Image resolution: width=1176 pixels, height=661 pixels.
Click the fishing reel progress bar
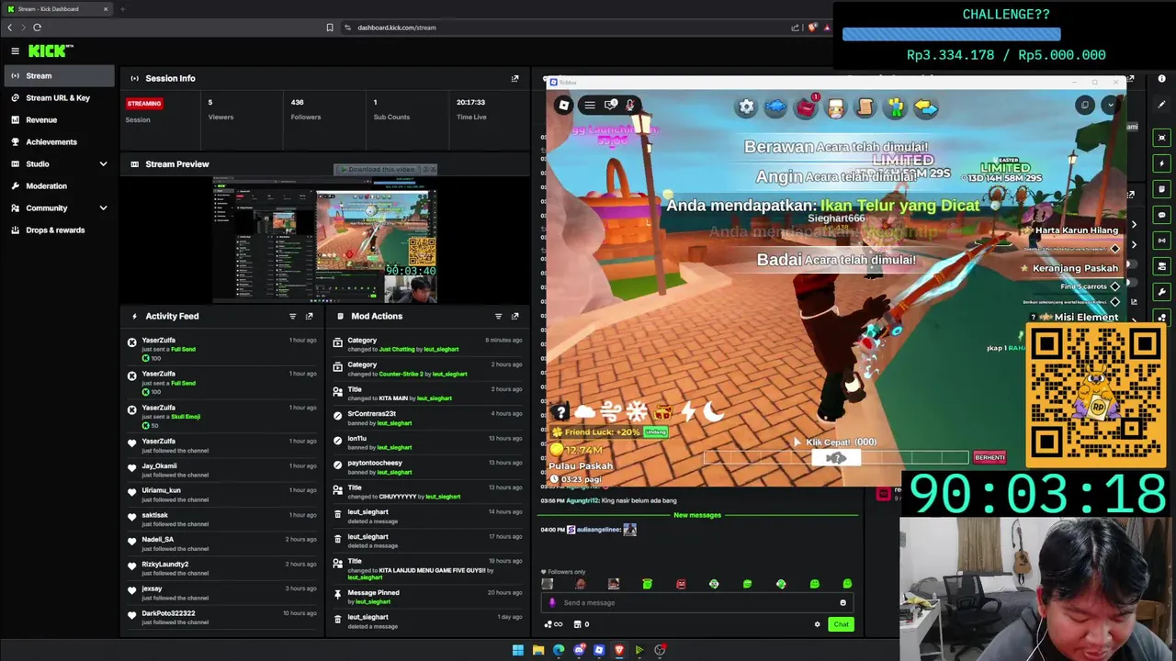click(x=836, y=457)
